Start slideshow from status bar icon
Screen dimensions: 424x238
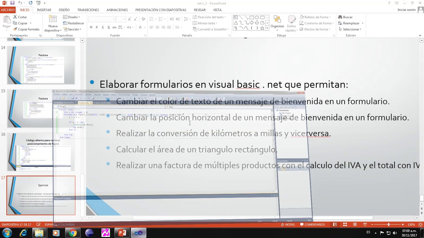(365, 224)
